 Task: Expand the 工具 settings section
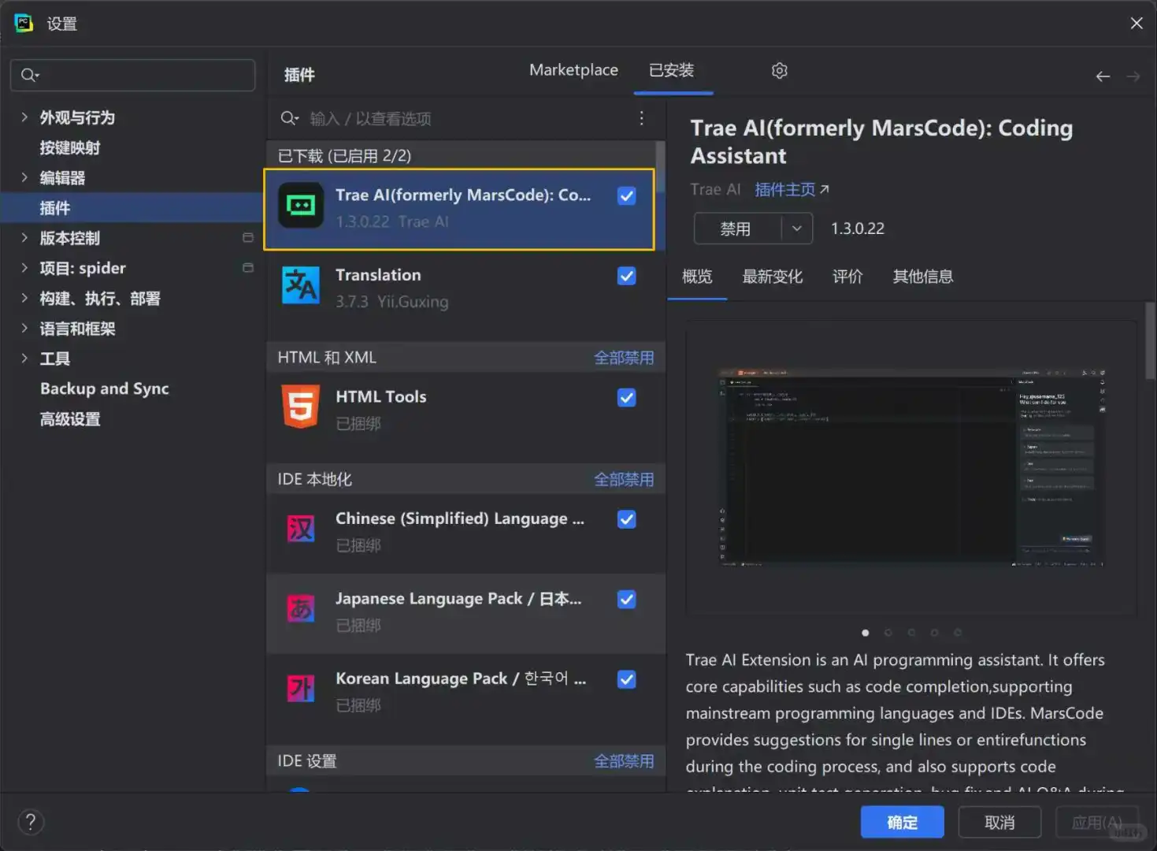(24, 359)
